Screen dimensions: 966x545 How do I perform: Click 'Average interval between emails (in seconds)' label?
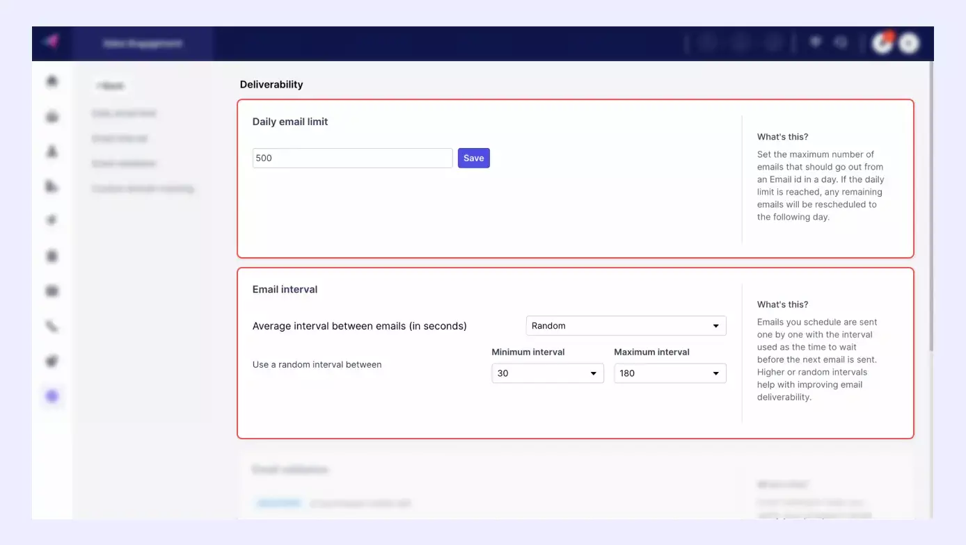coord(360,325)
